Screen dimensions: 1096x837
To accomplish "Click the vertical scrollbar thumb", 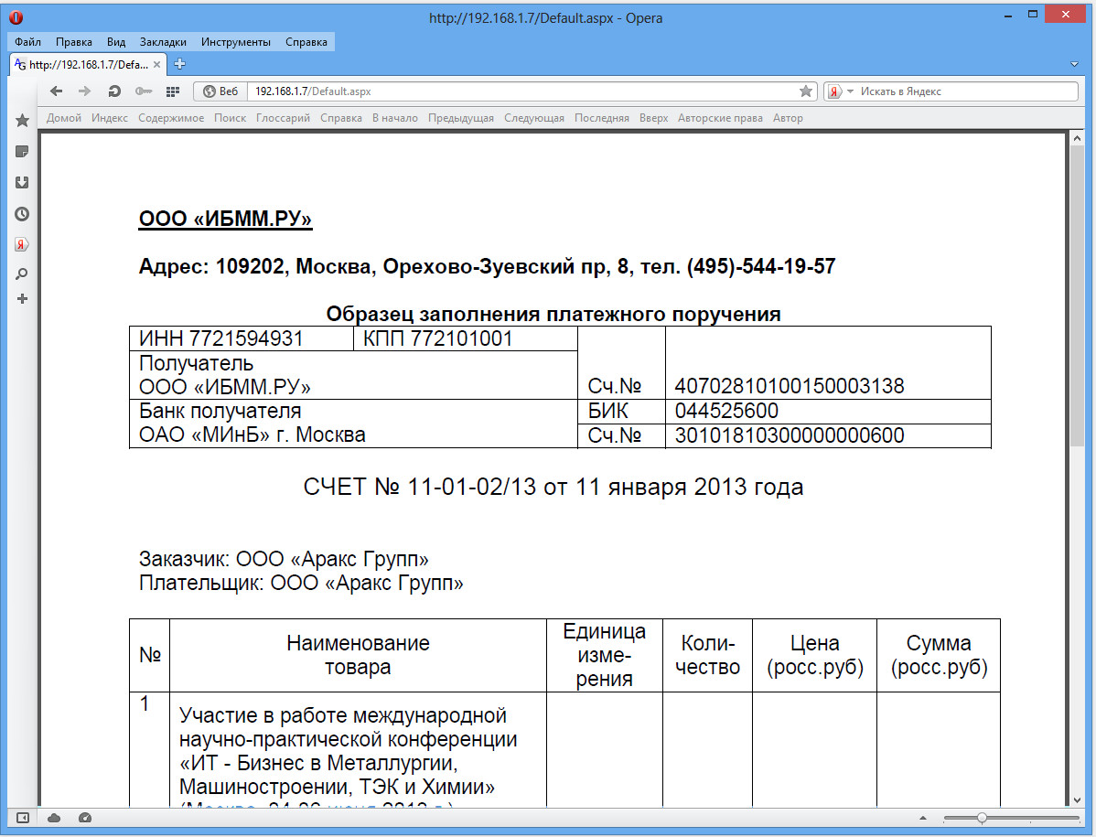I will (1077, 297).
